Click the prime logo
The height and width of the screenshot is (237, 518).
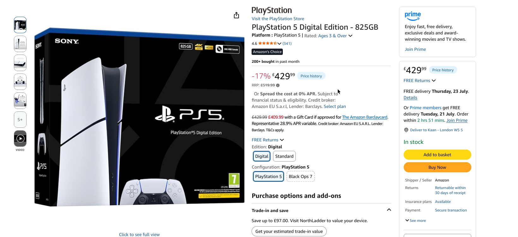point(413,16)
